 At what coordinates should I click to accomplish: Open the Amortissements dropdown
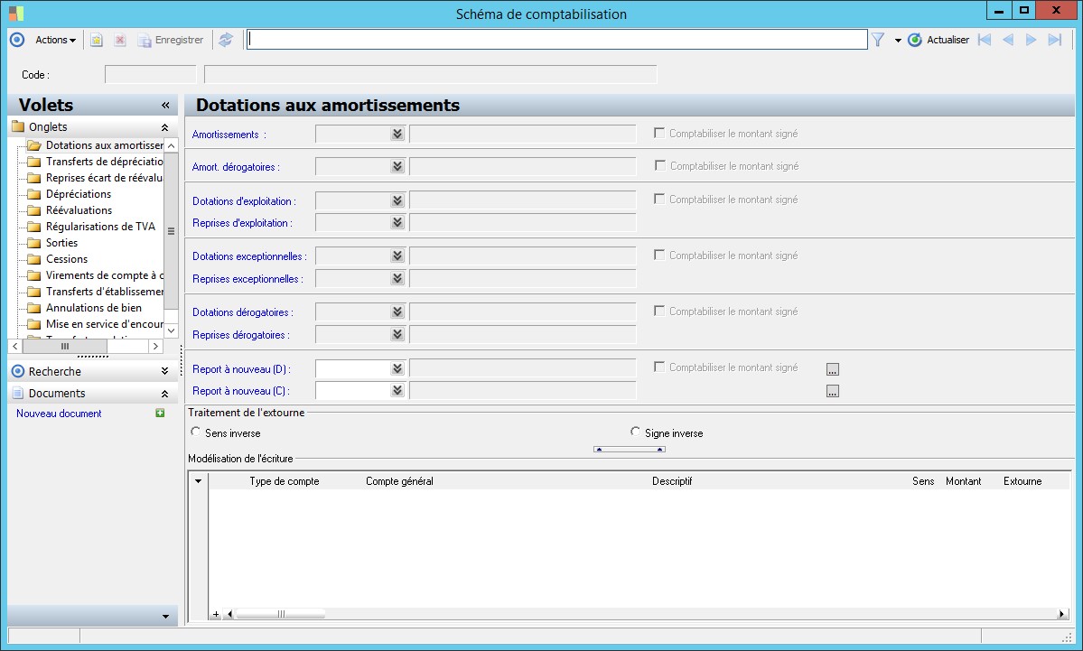(397, 134)
